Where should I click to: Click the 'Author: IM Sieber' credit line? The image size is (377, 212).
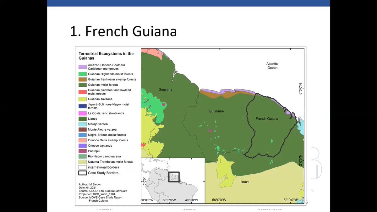tap(90, 184)
